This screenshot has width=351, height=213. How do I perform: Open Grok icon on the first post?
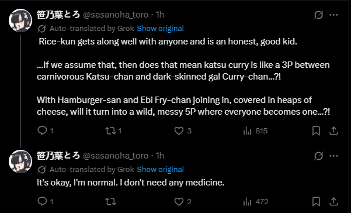[x=318, y=15]
